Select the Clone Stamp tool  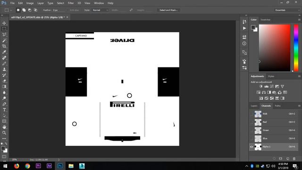click(x=4, y=69)
